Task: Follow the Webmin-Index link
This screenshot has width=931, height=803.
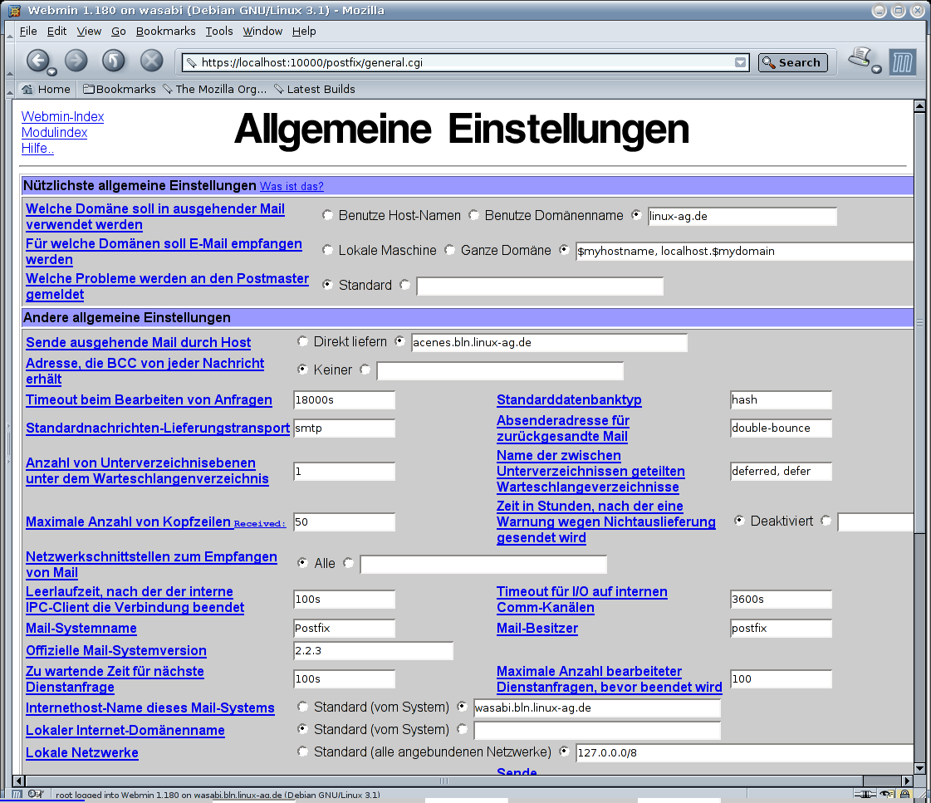Action: tap(62, 117)
